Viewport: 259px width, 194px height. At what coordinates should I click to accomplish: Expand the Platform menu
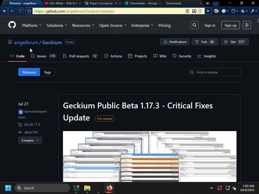[x=32, y=26]
